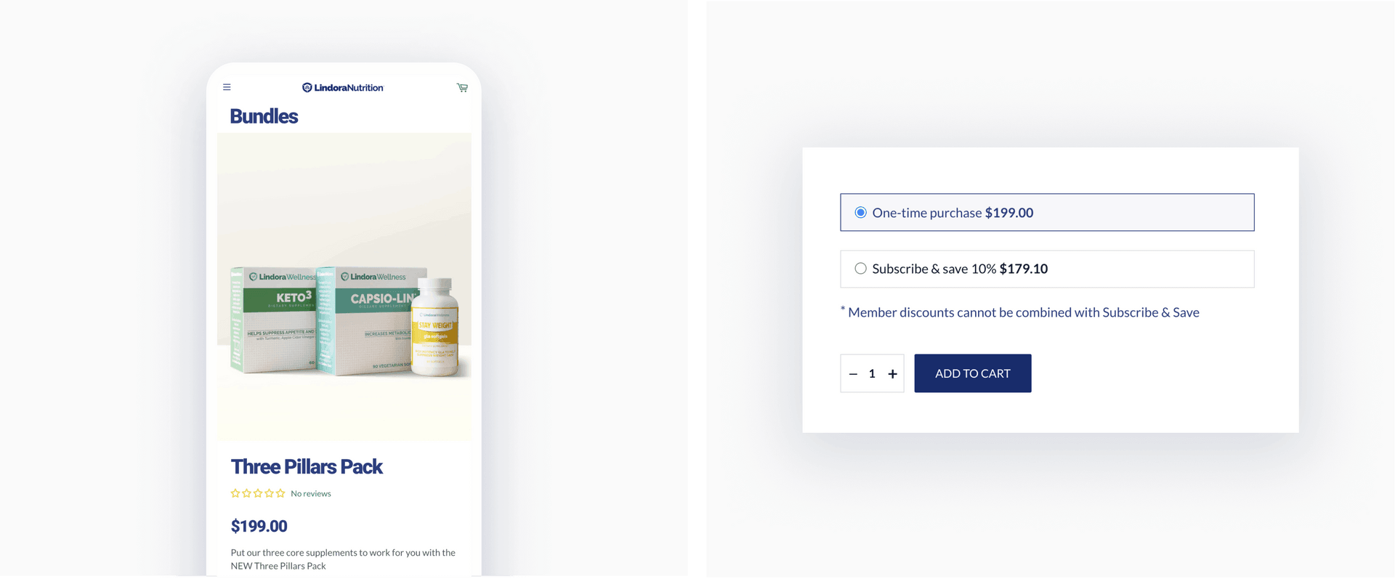Select the One-time purchase radio button
The width and height of the screenshot is (1395, 579).
click(x=860, y=212)
